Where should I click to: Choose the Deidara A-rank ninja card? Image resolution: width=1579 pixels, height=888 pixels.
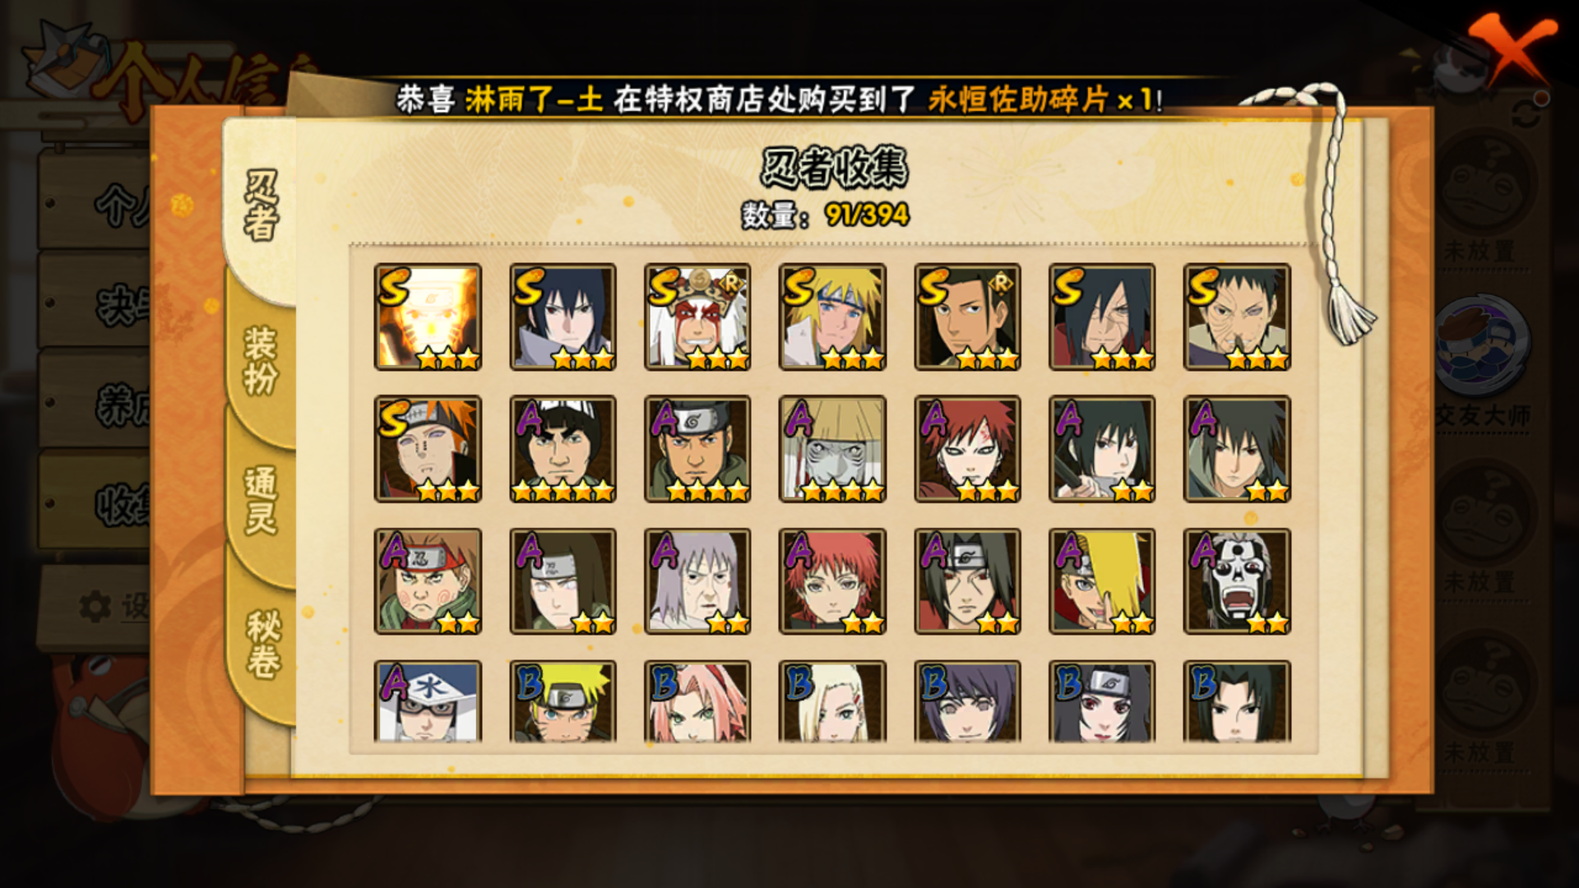point(1102,581)
